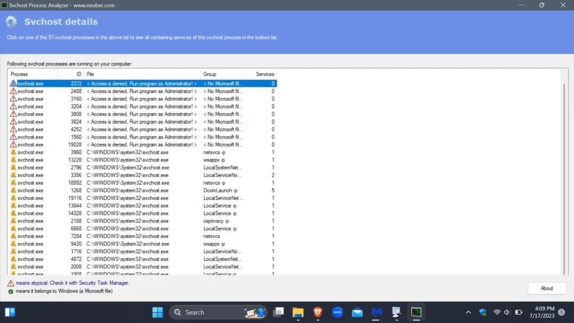Click the About button
Image resolution: width=574 pixels, height=323 pixels.
547,288
